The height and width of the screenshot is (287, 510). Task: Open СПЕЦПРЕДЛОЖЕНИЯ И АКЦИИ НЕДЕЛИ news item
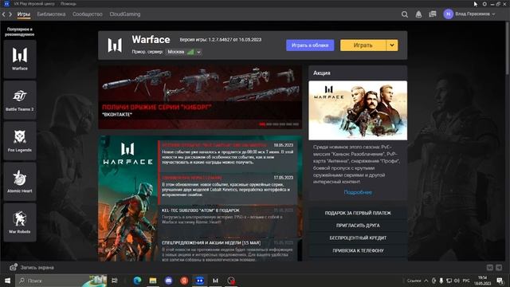[x=228, y=250]
